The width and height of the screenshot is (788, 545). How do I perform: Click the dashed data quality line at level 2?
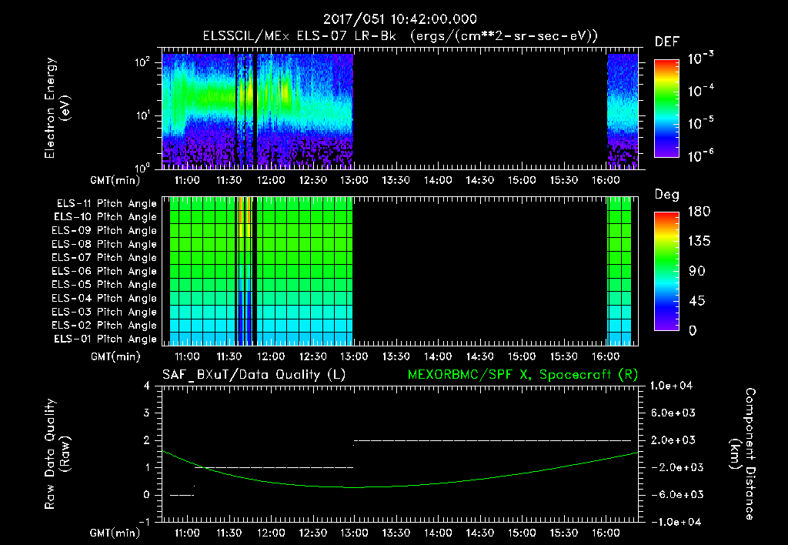point(492,440)
